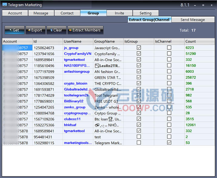Sort by the Id column header
Image resolution: width=217 pixels, height=178 pixels.
48,41
